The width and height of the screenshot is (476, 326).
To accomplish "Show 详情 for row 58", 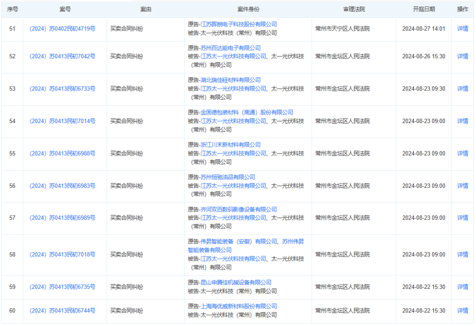I will pos(462,255).
